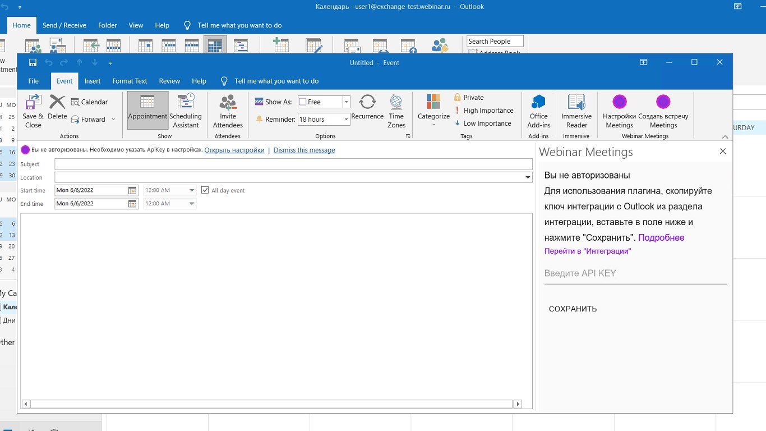Click the Save & Close button

coord(33,111)
